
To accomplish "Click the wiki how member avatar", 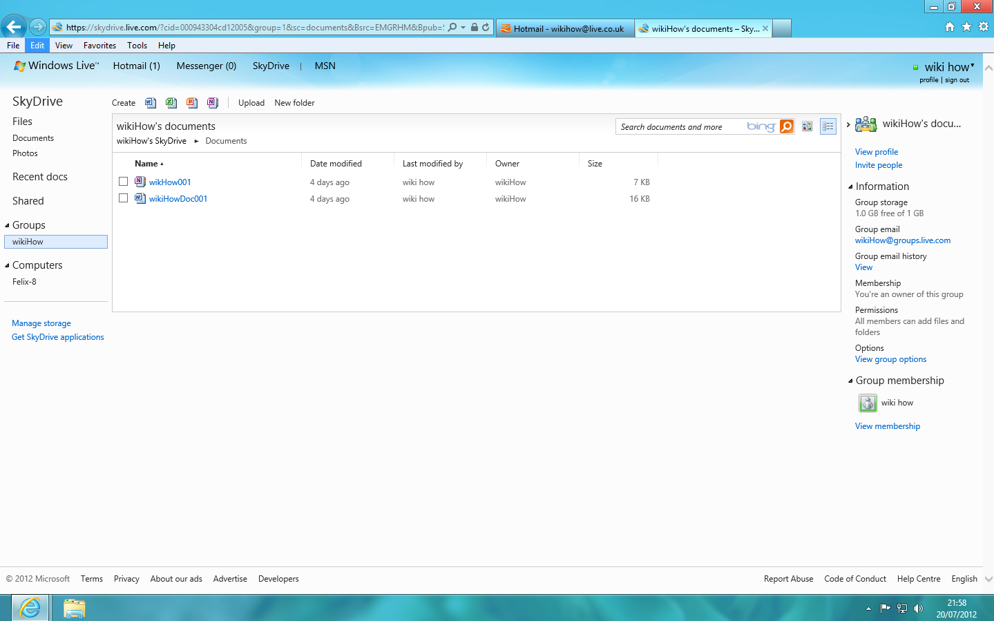I will [x=868, y=403].
